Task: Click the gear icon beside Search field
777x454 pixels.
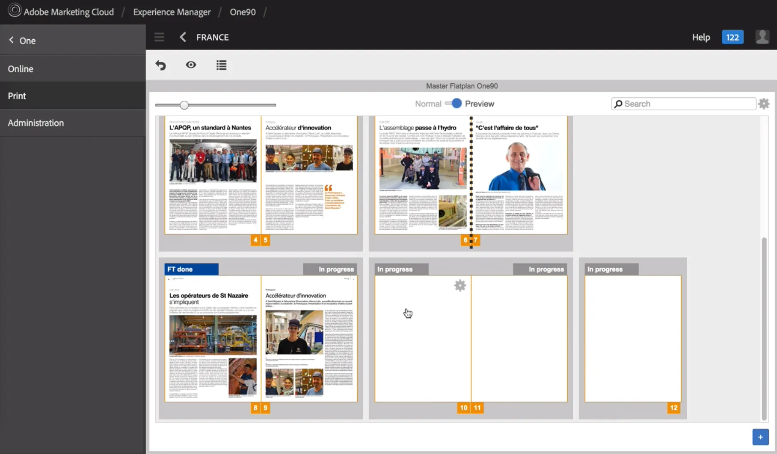Action: tap(764, 104)
